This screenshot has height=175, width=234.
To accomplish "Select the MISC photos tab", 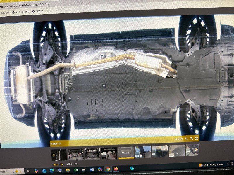I will tap(69, 164).
